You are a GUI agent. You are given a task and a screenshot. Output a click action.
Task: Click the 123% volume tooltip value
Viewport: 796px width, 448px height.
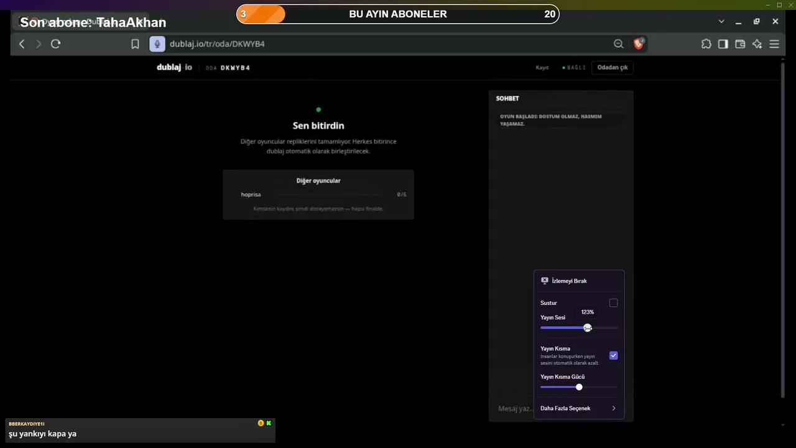point(588,312)
